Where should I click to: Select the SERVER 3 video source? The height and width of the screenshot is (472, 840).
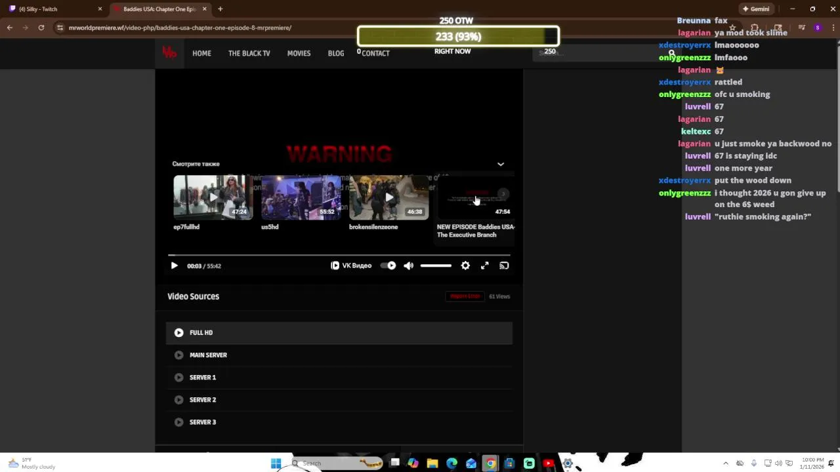pyautogui.click(x=339, y=422)
